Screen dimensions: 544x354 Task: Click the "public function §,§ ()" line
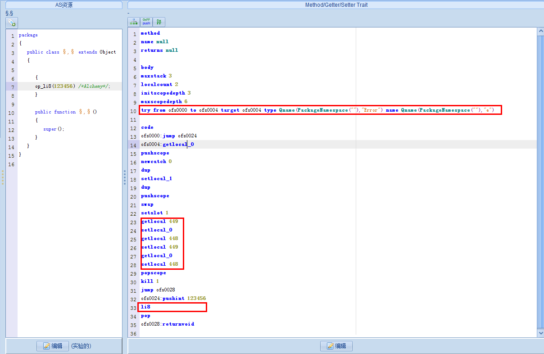pyautogui.click(x=66, y=112)
